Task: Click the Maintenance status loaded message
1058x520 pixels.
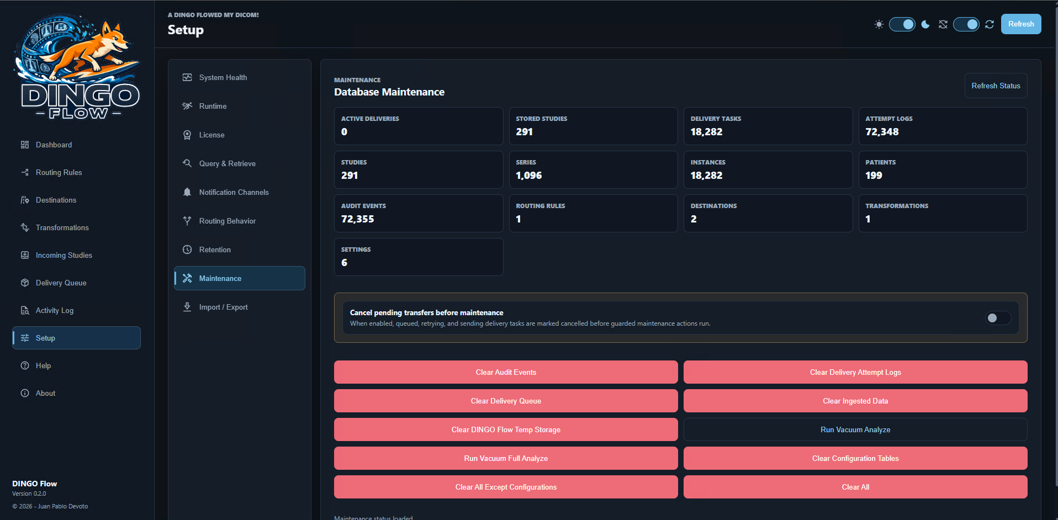Action: click(x=373, y=518)
